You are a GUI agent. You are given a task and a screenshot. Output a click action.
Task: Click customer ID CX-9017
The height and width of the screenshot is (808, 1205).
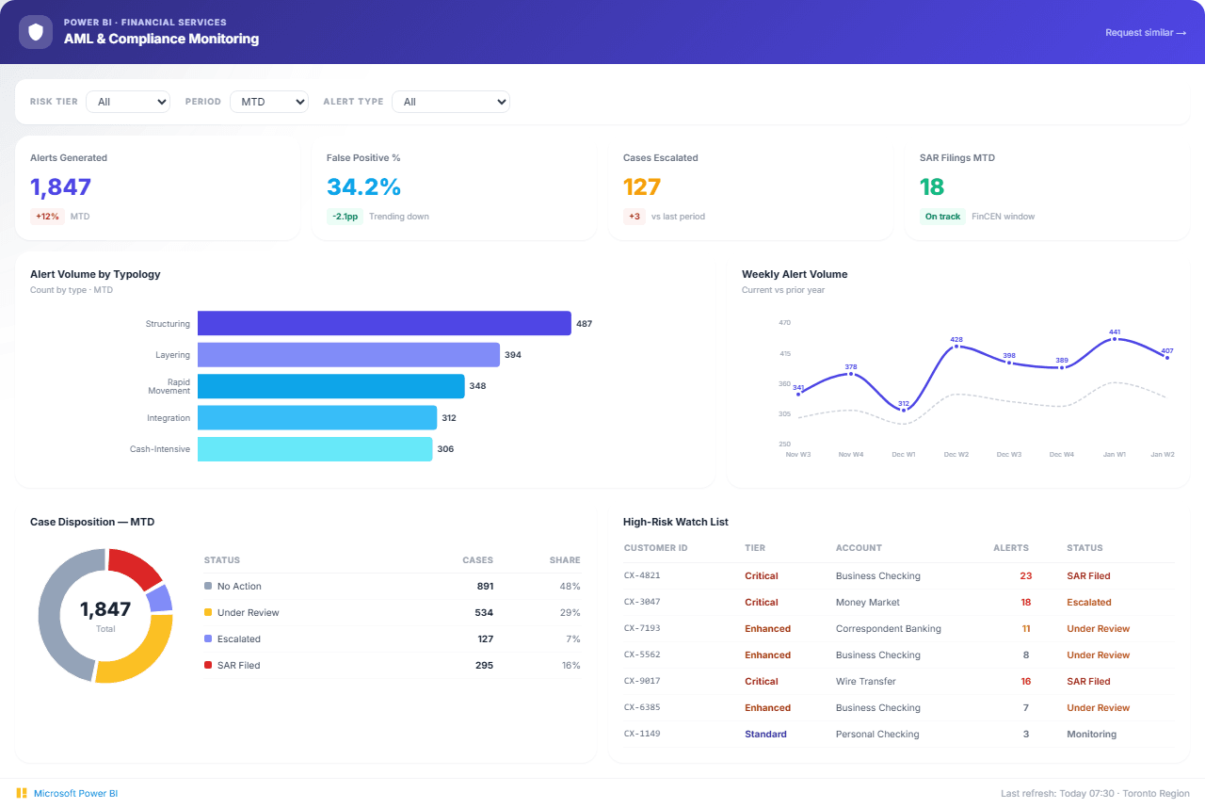point(642,682)
